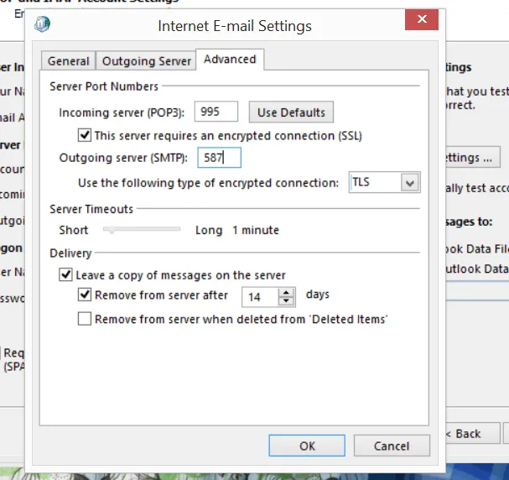Increase days with the up spinner arrow
The height and width of the screenshot is (480, 509).
[x=286, y=292]
